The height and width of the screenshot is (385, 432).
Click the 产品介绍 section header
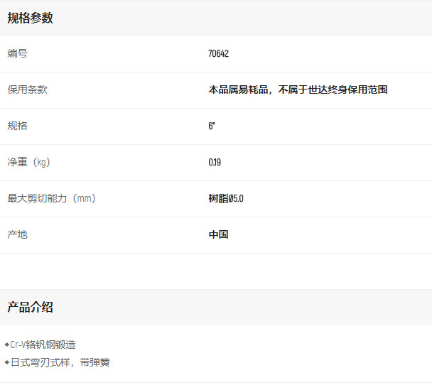tap(30, 308)
